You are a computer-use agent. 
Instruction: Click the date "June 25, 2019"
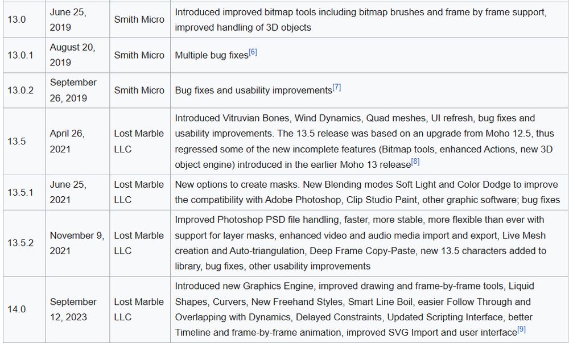pos(68,19)
